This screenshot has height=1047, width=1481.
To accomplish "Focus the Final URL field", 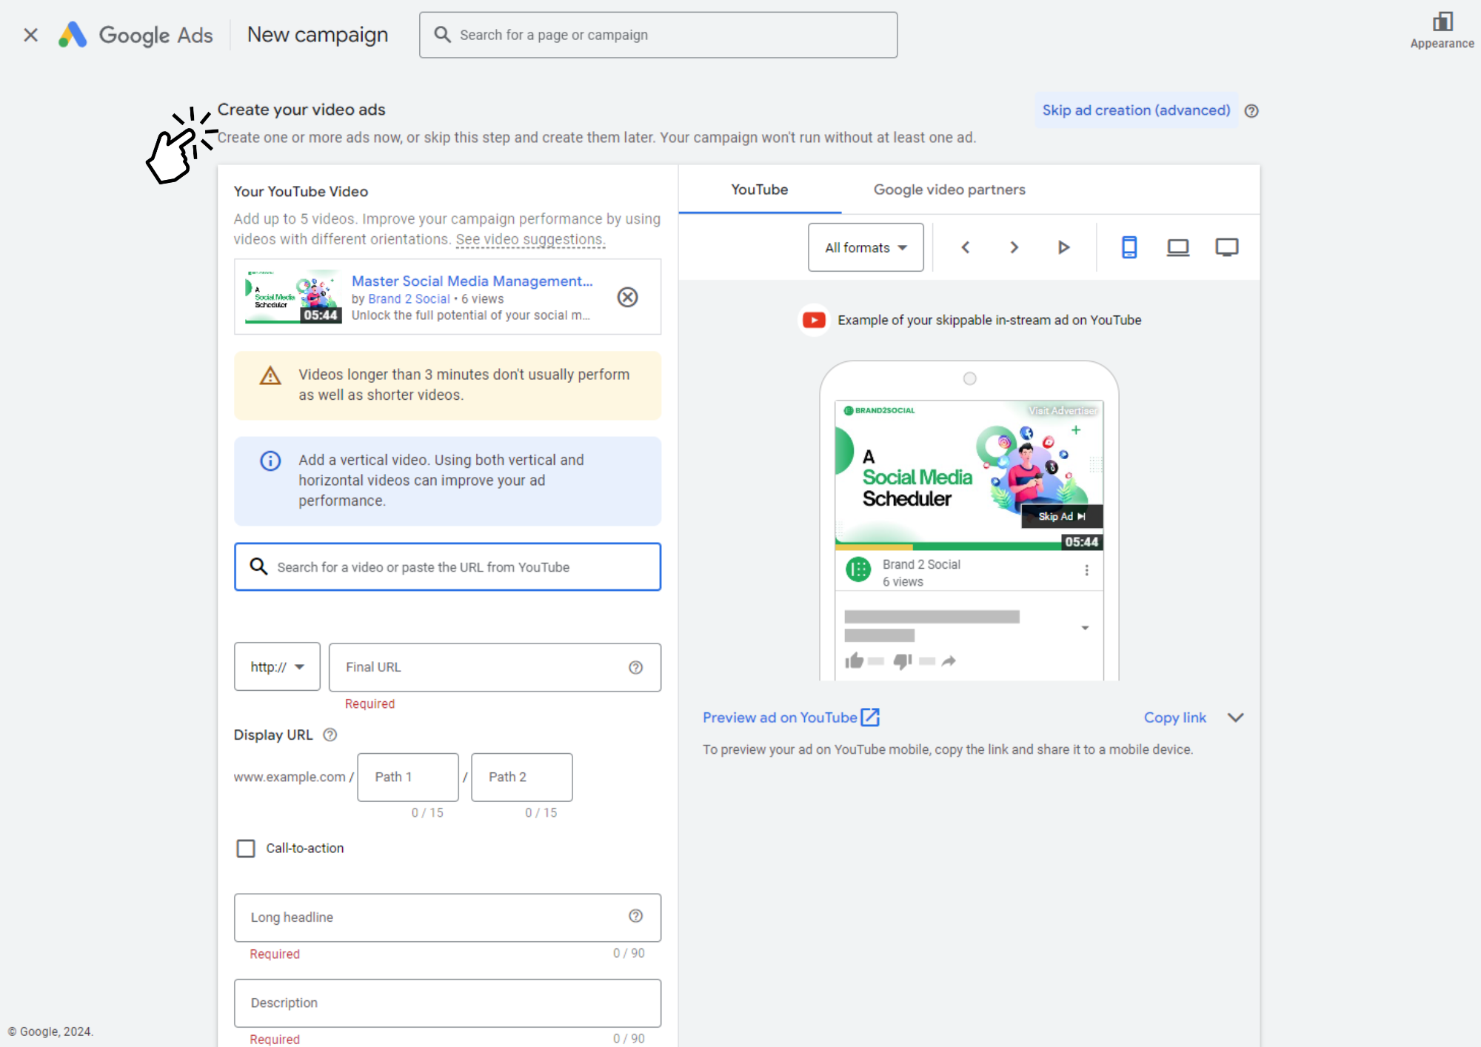I will click(495, 667).
